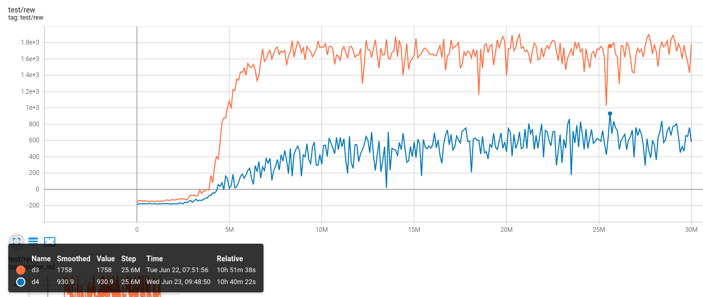Click the highlighted orange d3 data point
The width and height of the screenshot is (703, 297).
610,46
